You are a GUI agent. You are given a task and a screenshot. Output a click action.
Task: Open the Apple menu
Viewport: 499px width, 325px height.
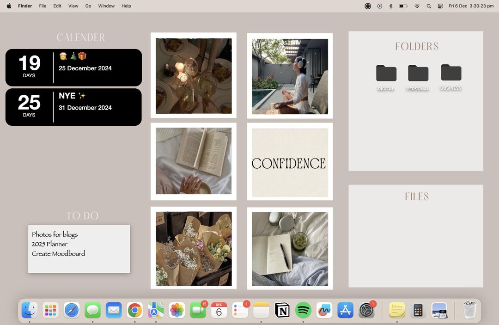point(8,6)
